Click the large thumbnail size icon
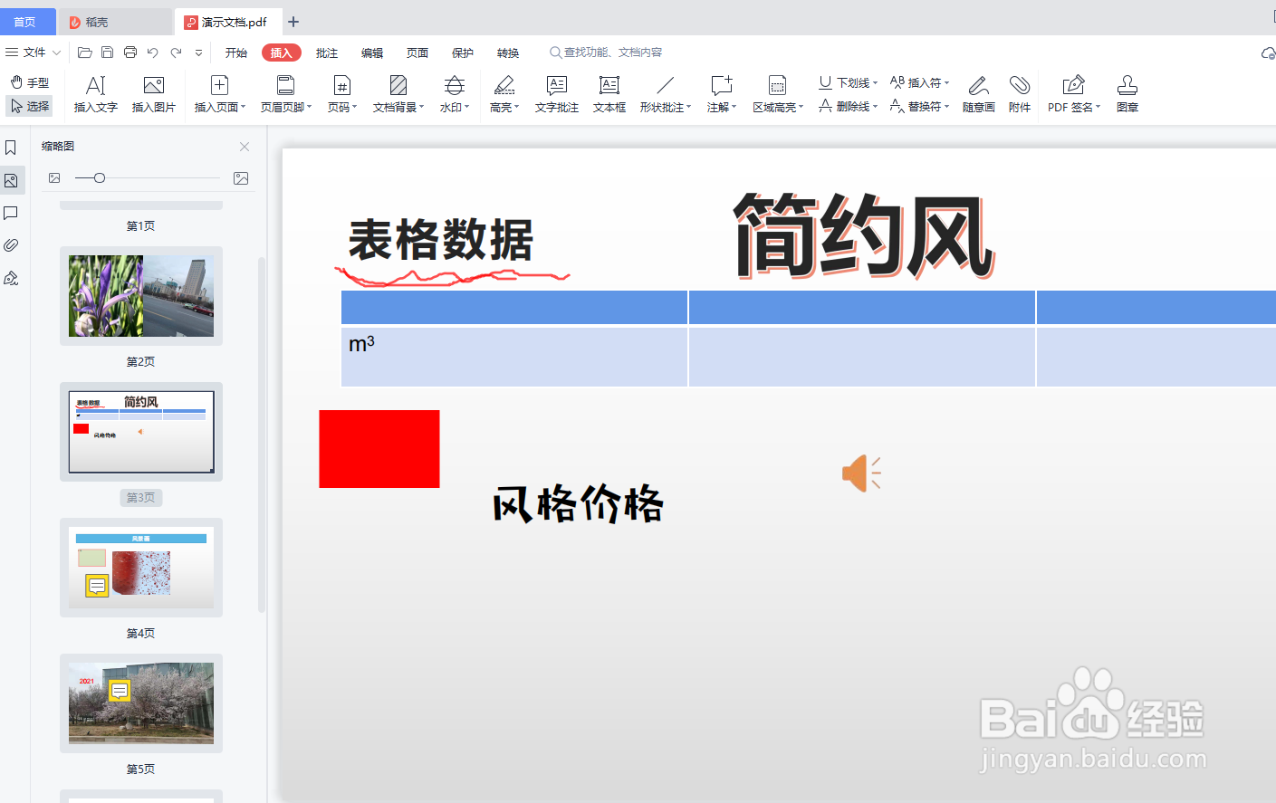1276x803 pixels. 241,178
